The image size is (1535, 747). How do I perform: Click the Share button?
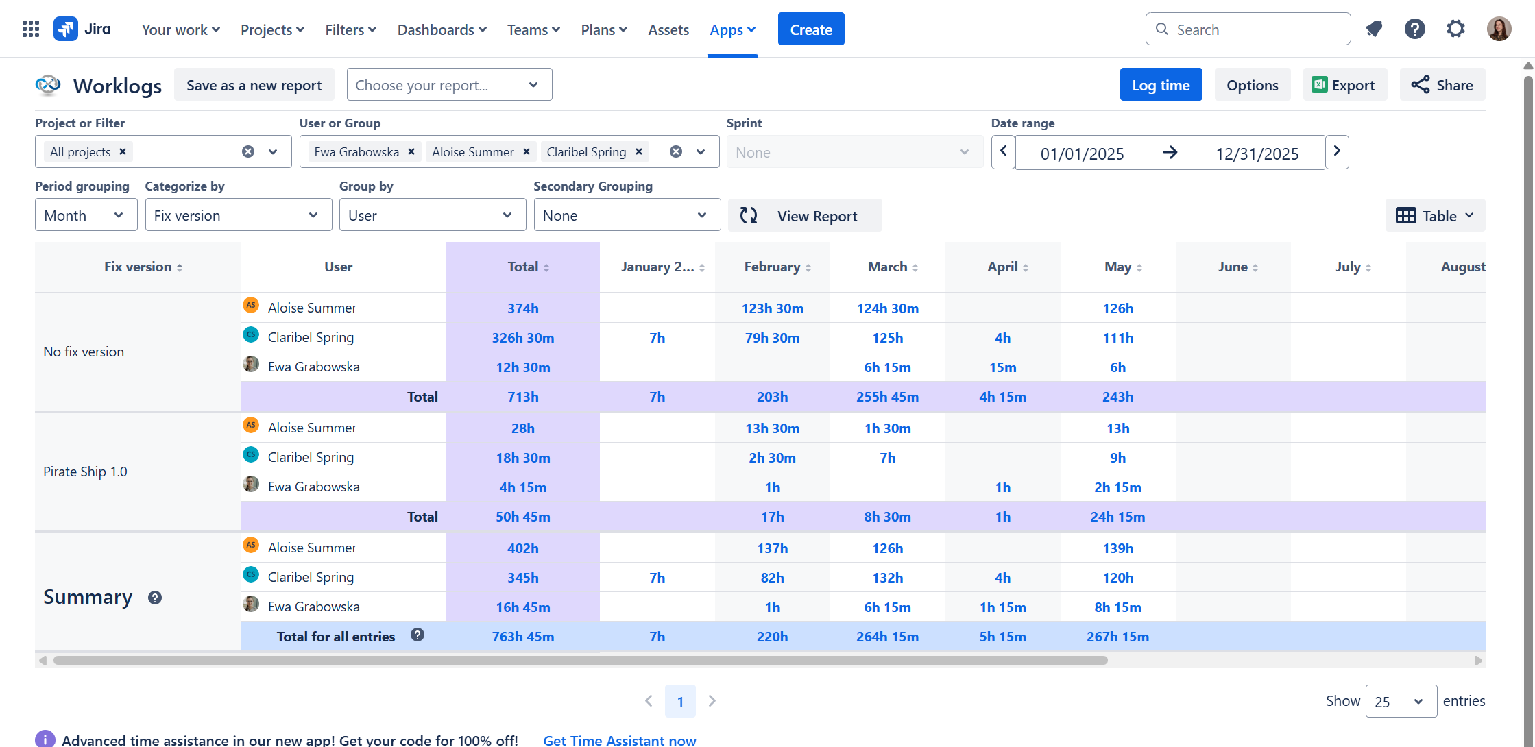pyautogui.click(x=1442, y=85)
